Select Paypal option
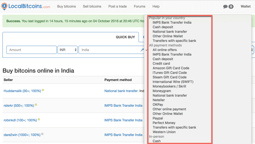Screen dimensions: 255x144 click(x=158, y=118)
